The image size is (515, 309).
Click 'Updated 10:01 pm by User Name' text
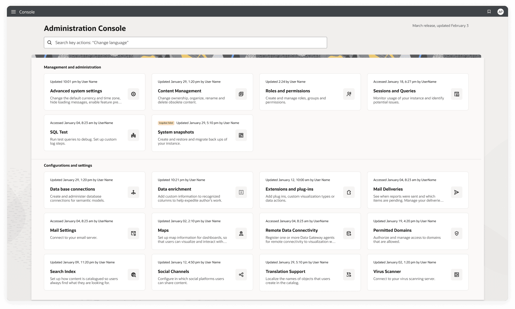[73, 82]
